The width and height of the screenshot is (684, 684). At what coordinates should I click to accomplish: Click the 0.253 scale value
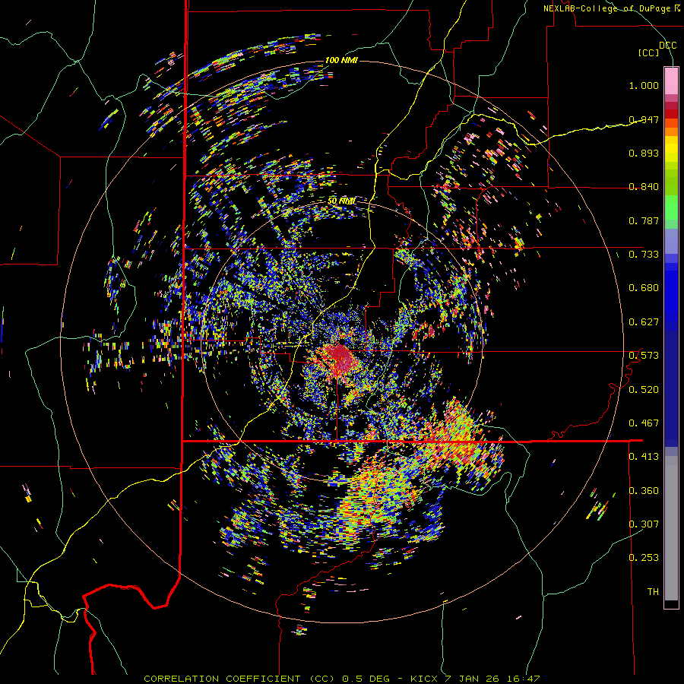click(x=644, y=558)
